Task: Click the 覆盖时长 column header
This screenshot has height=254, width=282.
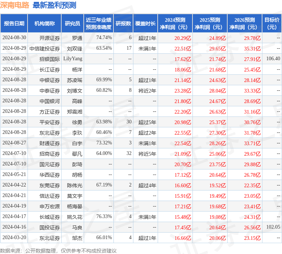Action: pos(145,23)
